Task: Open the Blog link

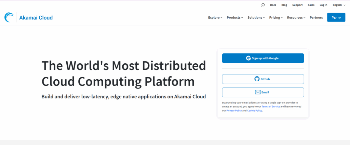Action: tap(284, 5)
